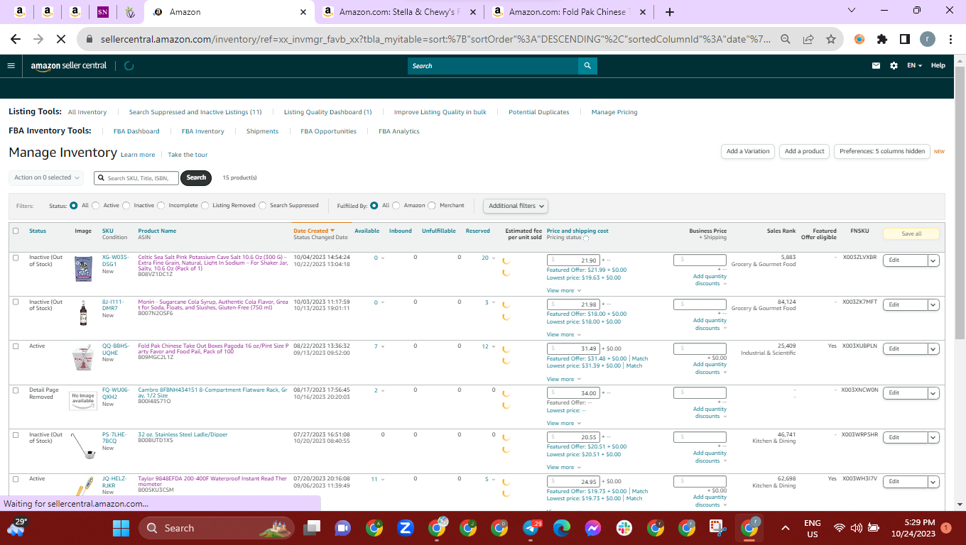Open the EN language dropdown
Viewport: 966px width, 545px height.
pos(914,65)
